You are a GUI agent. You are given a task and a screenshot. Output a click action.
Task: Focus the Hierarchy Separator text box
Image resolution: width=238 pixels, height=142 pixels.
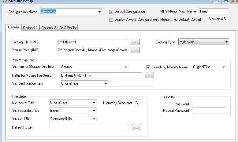pos(138,103)
